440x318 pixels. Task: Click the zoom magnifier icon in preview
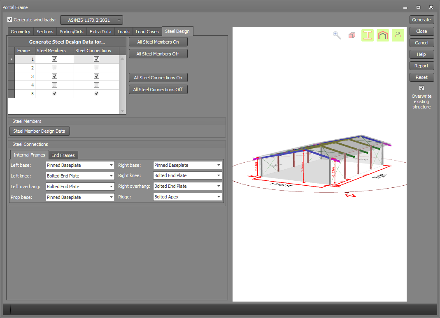[337, 35]
